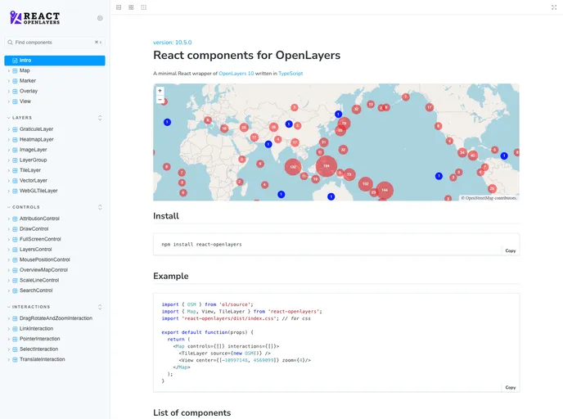Viewport: 563px width, 419px height.
Task: Click the Overlay component icon
Action: (15, 91)
